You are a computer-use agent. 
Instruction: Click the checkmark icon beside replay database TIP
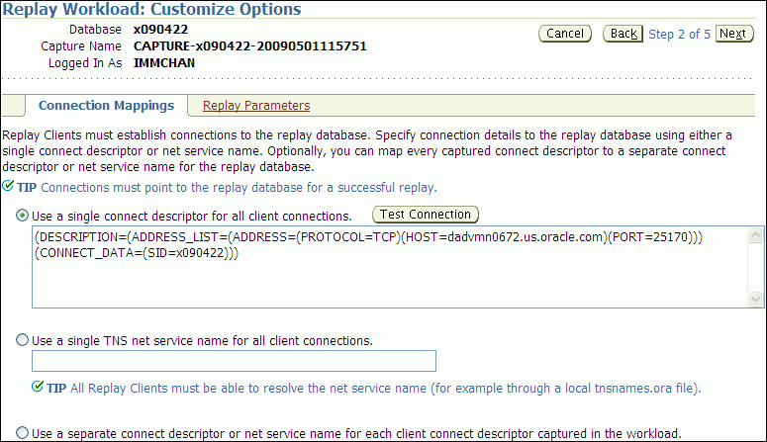click(x=9, y=187)
